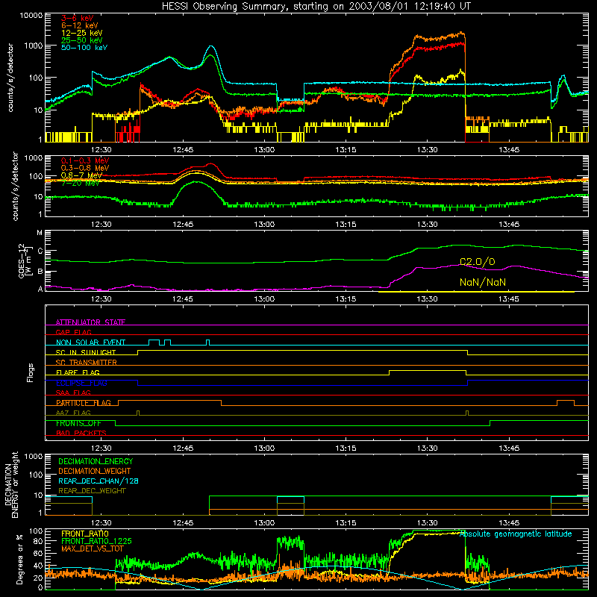Click the GAP_FLAG label
The height and width of the screenshot is (597, 597).
(73, 332)
